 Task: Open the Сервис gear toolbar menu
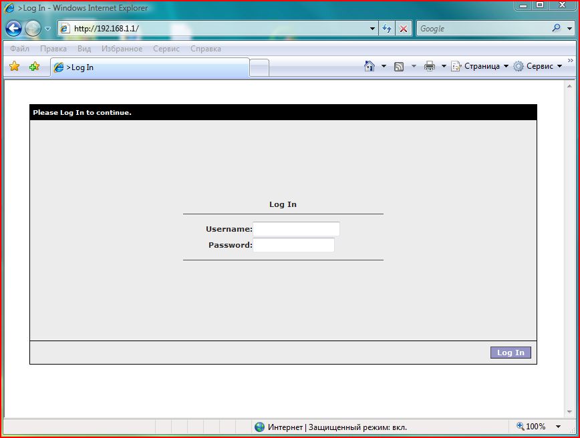coord(538,66)
